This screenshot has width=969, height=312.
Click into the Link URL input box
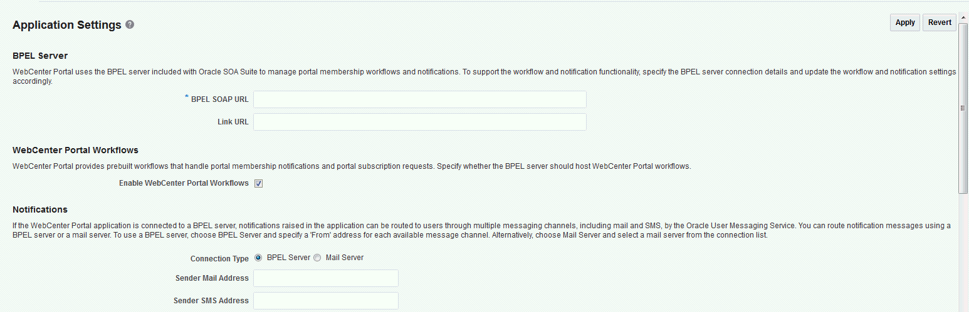point(419,122)
